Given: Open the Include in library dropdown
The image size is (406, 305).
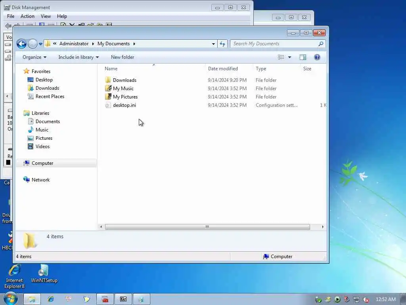Looking at the screenshot, I should click(x=79, y=57).
